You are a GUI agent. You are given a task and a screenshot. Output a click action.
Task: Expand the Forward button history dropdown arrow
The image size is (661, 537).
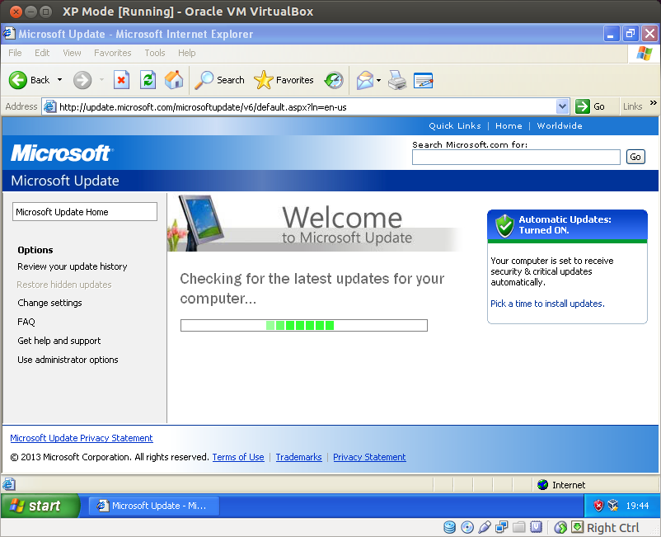pyautogui.click(x=101, y=80)
